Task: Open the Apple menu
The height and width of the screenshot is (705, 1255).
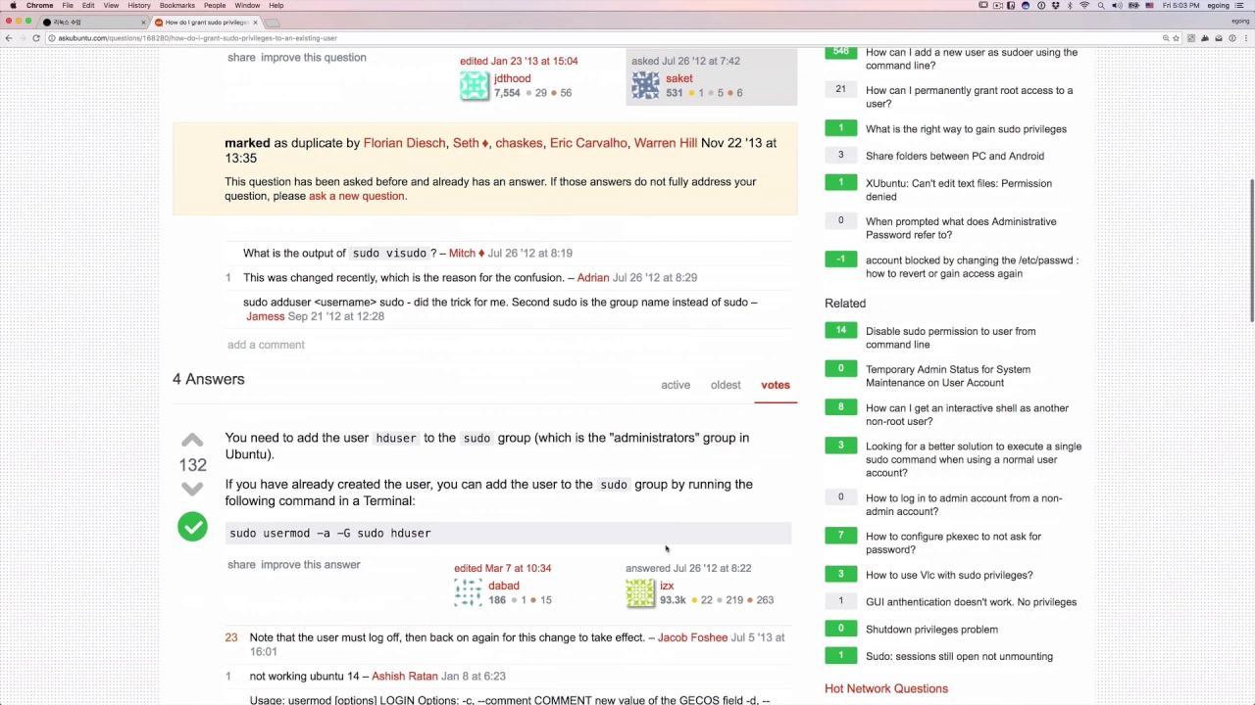Action: [x=13, y=5]
